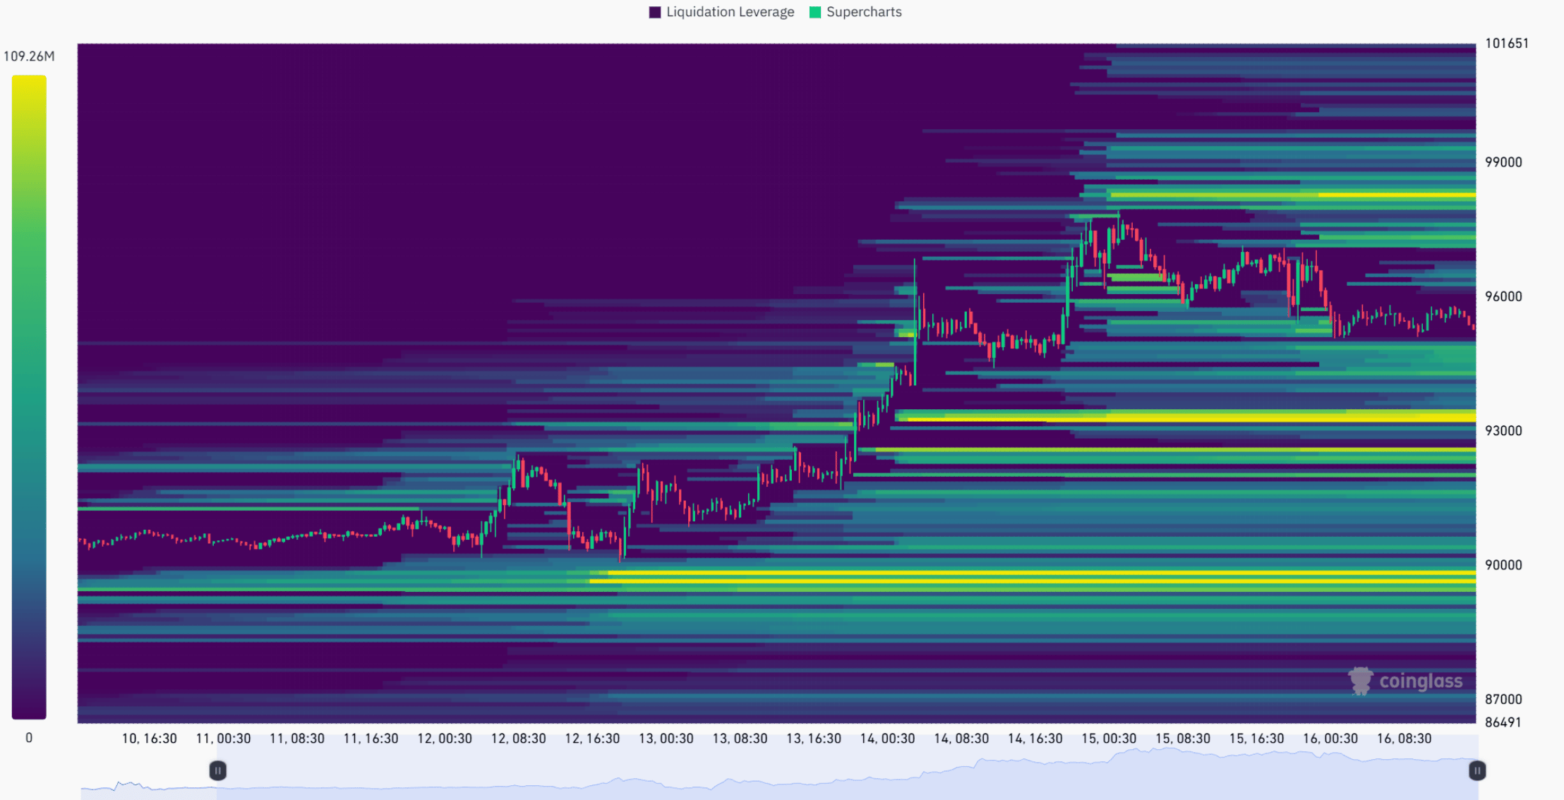Click the coinglass watermark text
1564x800 pixels.
1420,681
